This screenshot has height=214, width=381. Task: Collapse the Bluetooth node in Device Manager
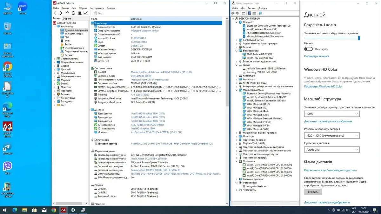point(237,22)
